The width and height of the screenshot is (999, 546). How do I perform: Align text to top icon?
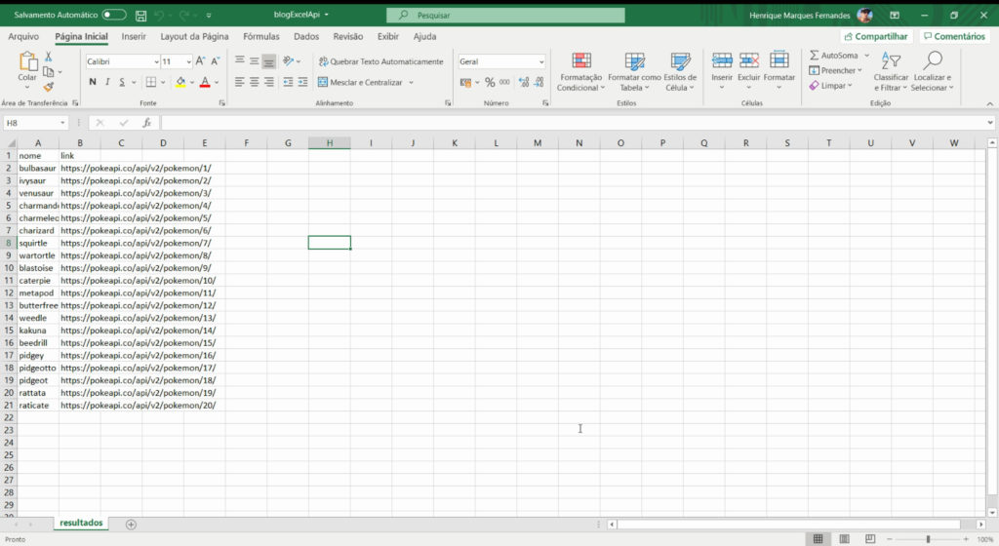pos(240,61)
